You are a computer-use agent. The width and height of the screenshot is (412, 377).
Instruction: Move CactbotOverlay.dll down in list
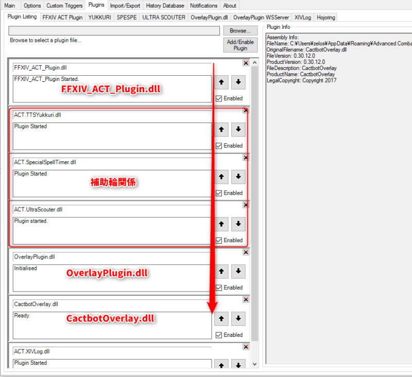(x=238, y=318)
